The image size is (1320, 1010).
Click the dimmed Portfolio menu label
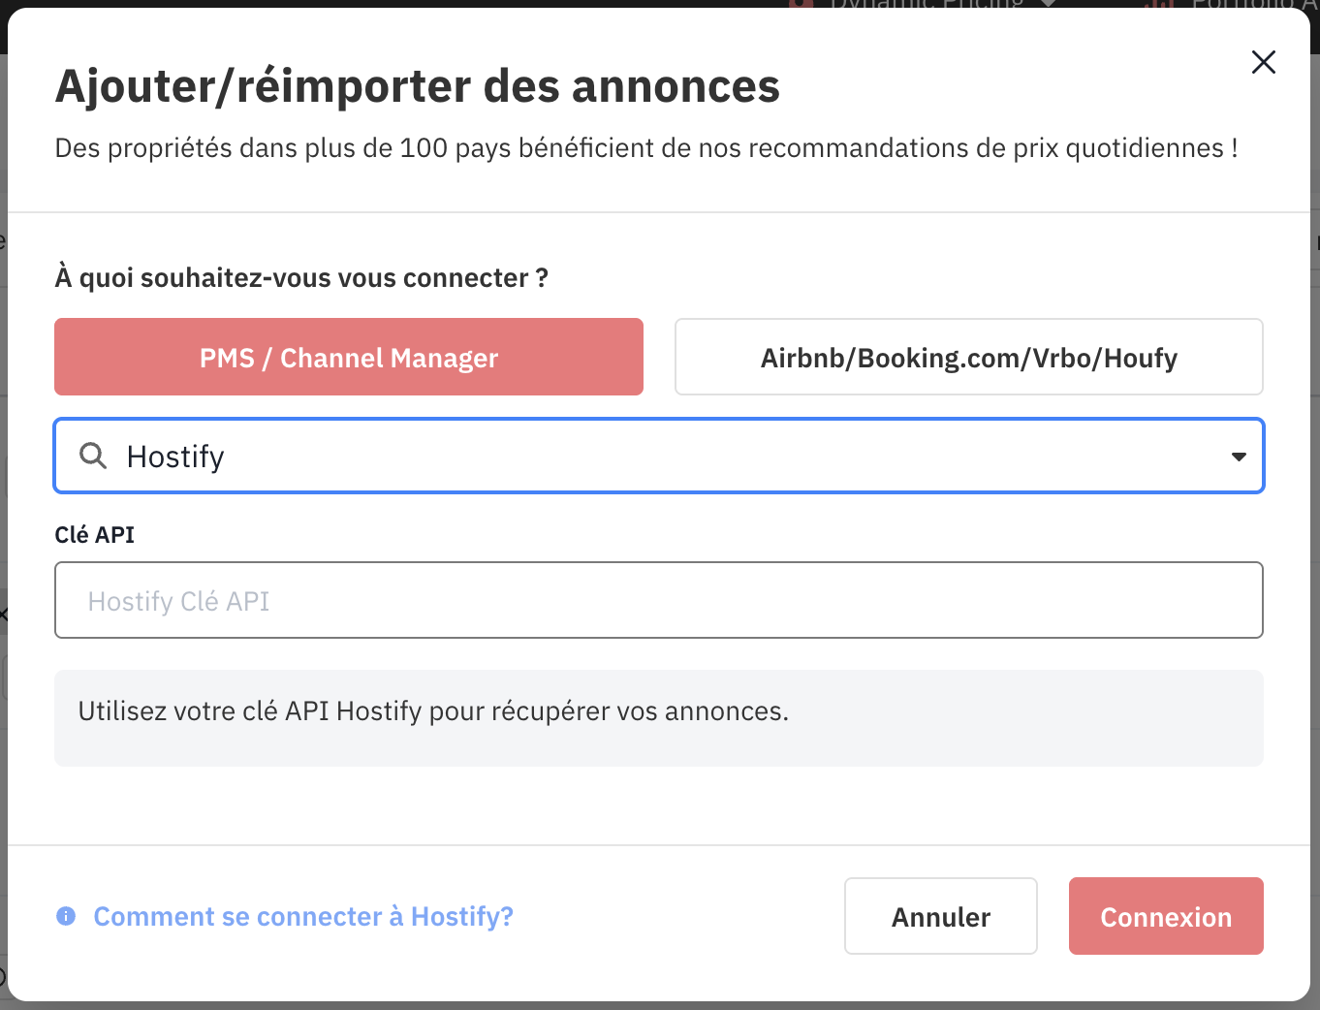(1250, 4)
